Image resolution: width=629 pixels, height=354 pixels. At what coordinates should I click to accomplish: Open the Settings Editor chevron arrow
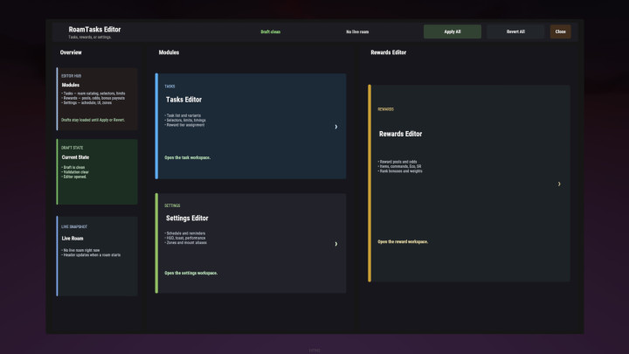(336, 244)
